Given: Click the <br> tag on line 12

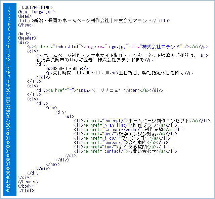Looking at the screenshot, I should pos(203,55).
